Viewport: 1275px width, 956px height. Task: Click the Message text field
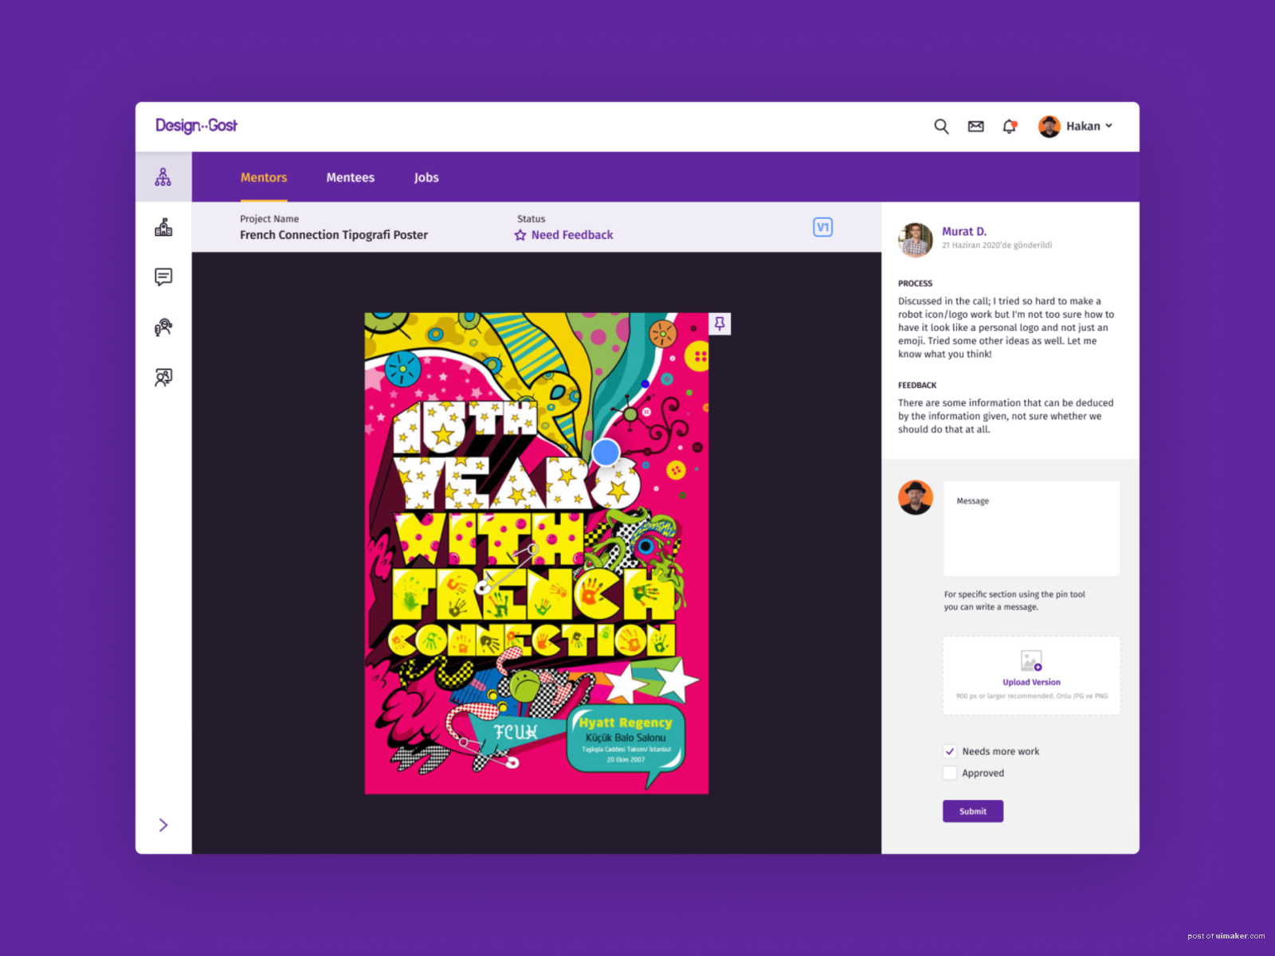point(1032,528)
